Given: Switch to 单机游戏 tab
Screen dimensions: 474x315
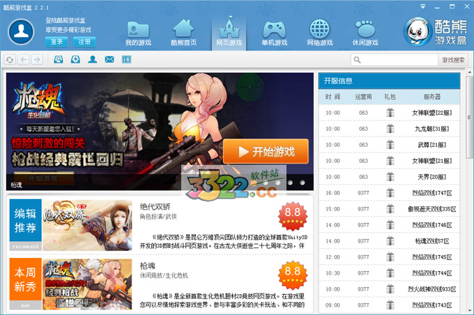Looking at the screenshot, I should 275,34.
